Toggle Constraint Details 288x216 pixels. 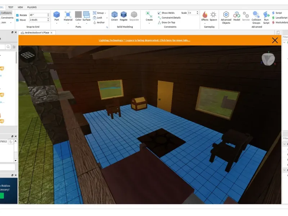[169, 18]
